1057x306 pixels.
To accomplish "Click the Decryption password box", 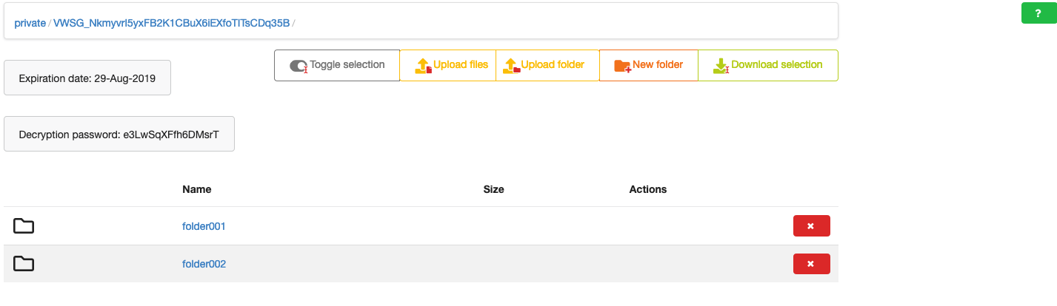I will coord(119,135).
